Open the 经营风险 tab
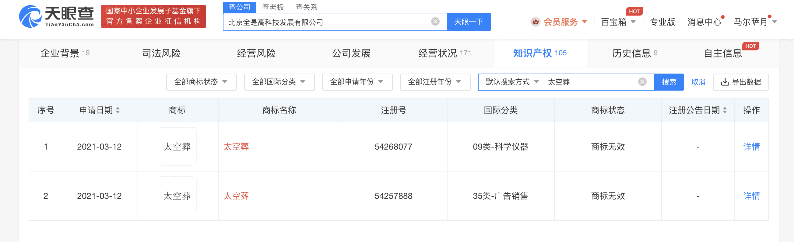This screenshot has height=242, width=794. [256, 53]
